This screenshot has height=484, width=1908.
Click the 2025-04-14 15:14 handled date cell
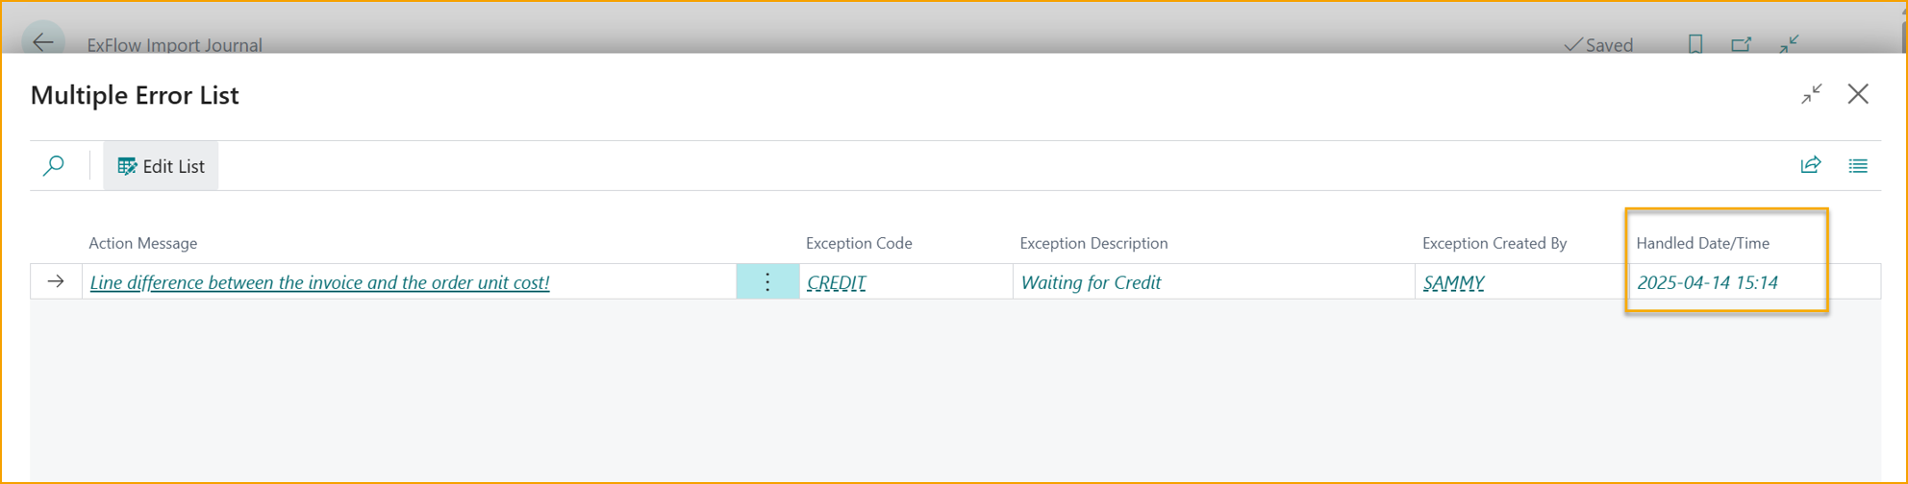(1707, 282)
